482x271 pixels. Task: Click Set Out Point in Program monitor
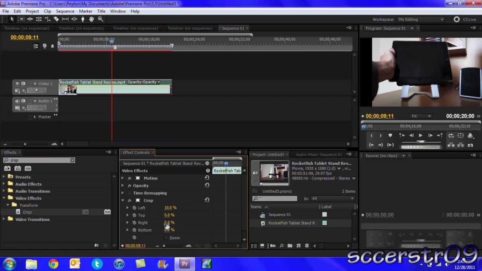[381, 135]
